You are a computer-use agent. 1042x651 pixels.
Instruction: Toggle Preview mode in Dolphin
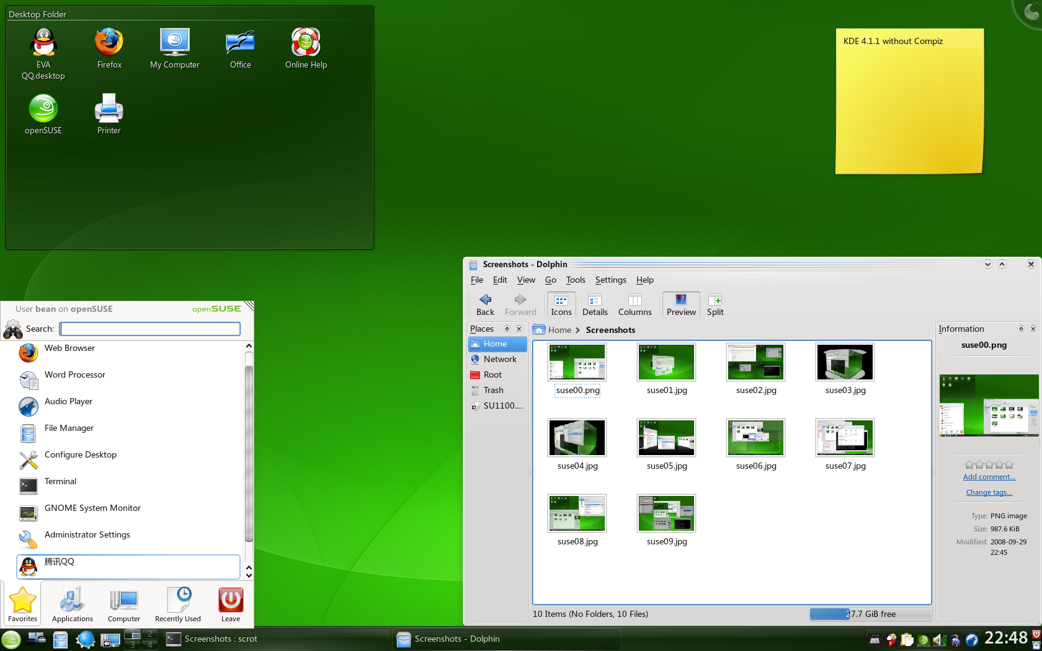click(681, 305)
